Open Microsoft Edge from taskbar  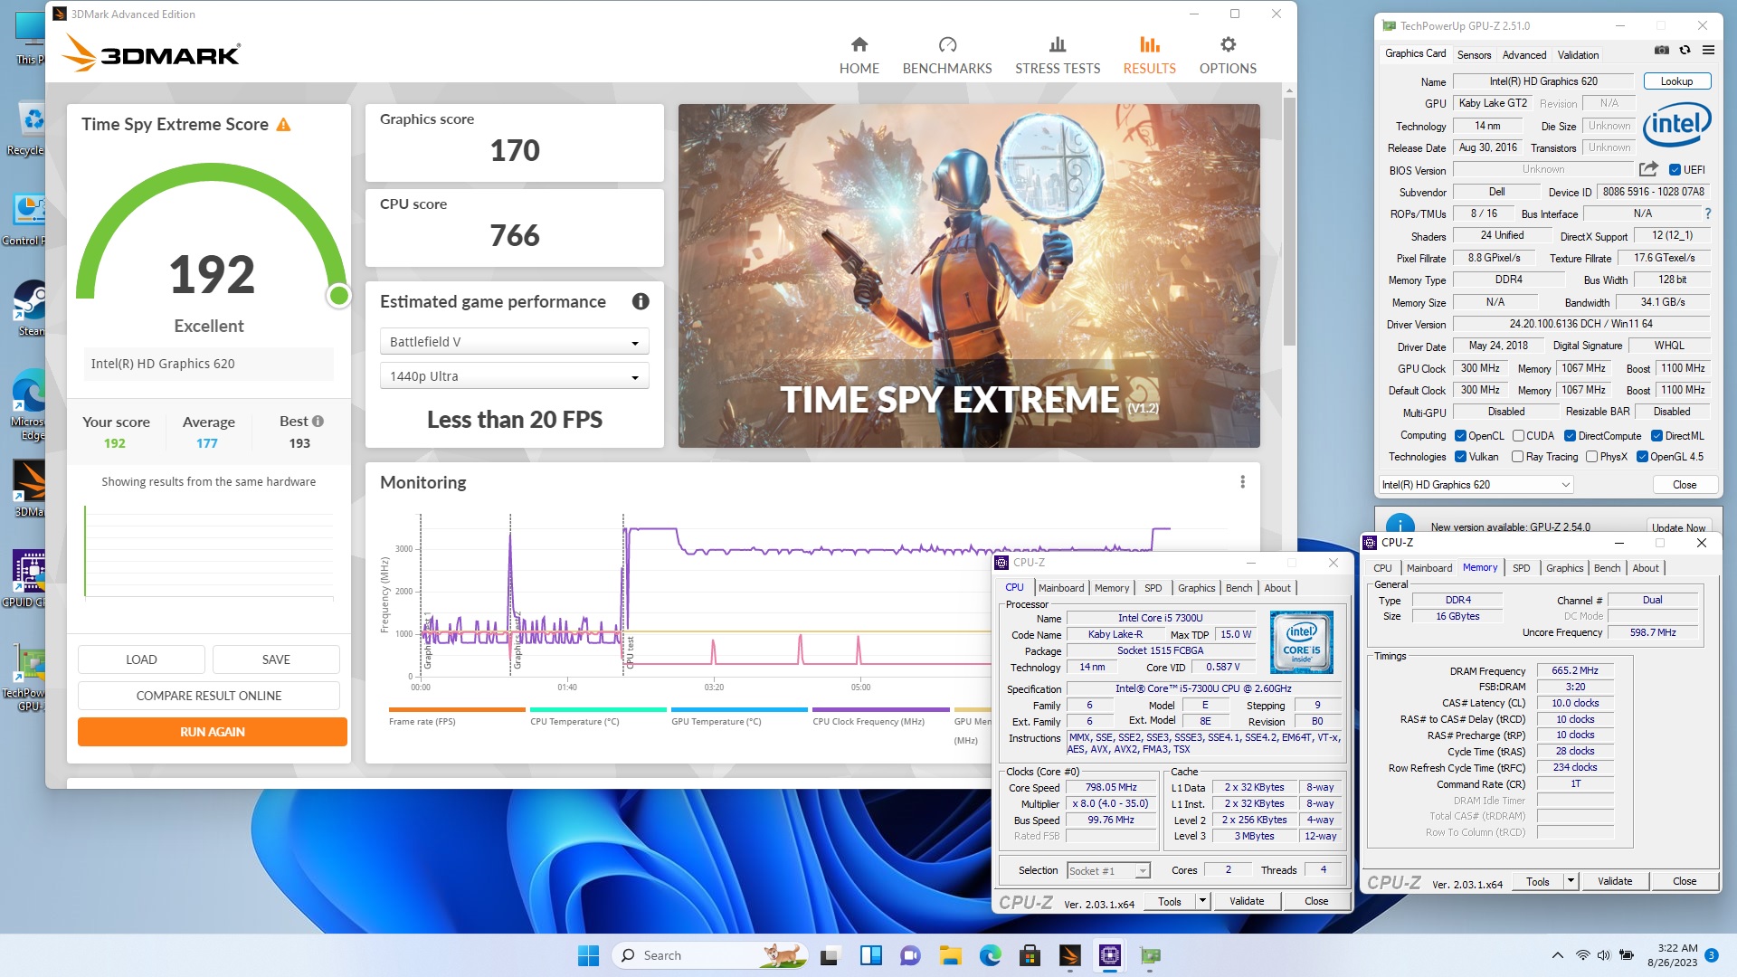pos(990,955)
